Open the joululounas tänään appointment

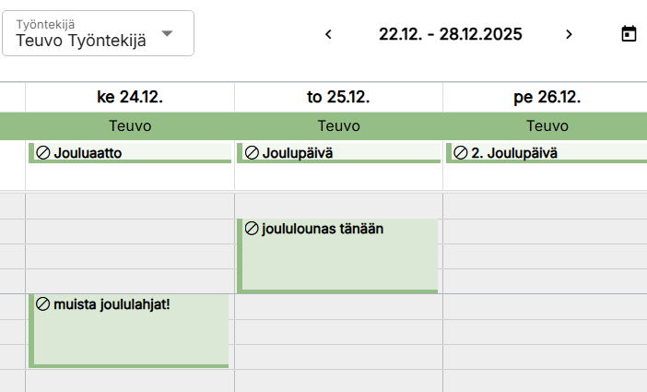(x=338, y=258)
